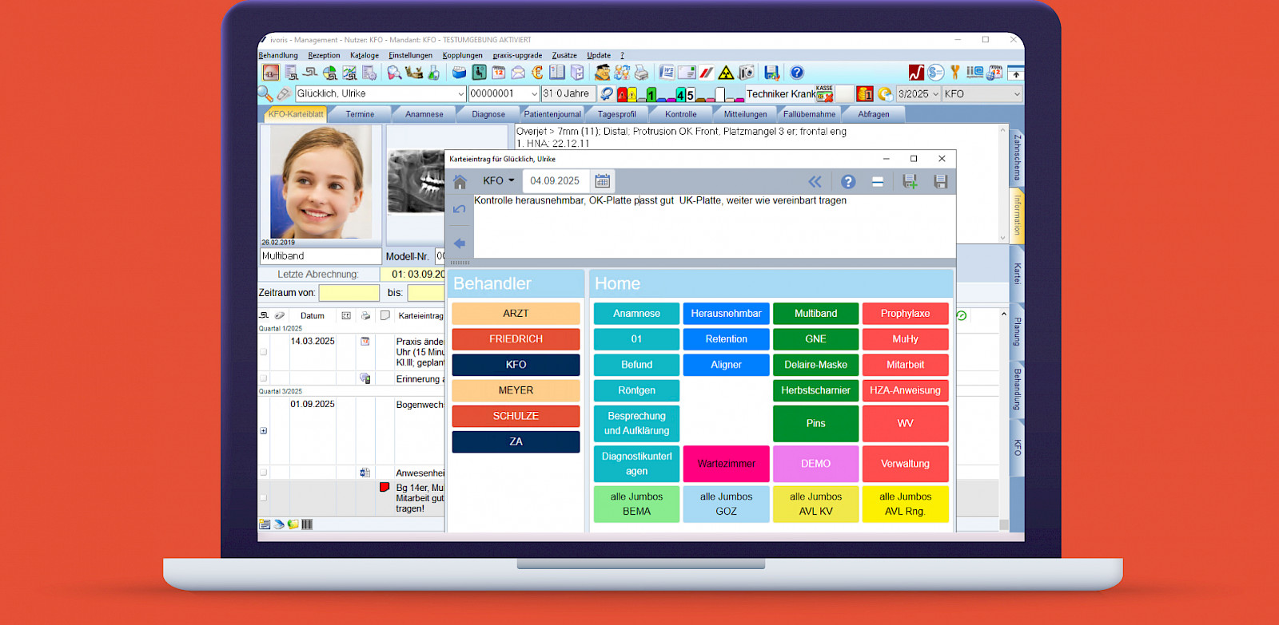The width and height of the screenshot is (1279, 625).
Task: Tick the checkbox for the 14.03.2025 entry
Action: pos(264,351)
